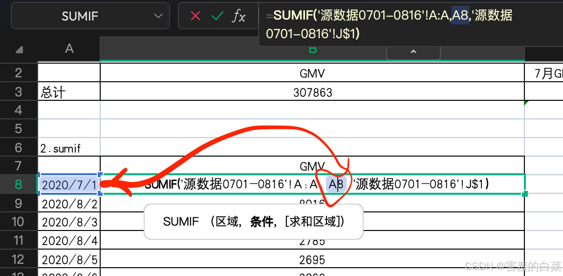Select row 12 header
Image resolution: width=563 pixels, height=276 pixels.
coord(19,259)
